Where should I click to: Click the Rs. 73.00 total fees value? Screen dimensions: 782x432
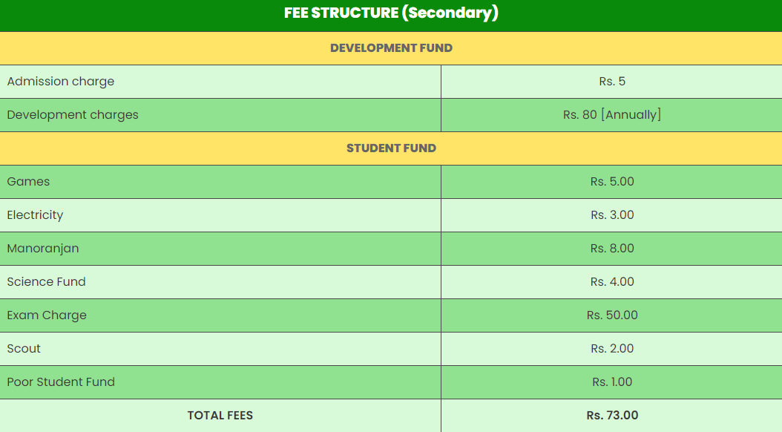coord(612,416)
